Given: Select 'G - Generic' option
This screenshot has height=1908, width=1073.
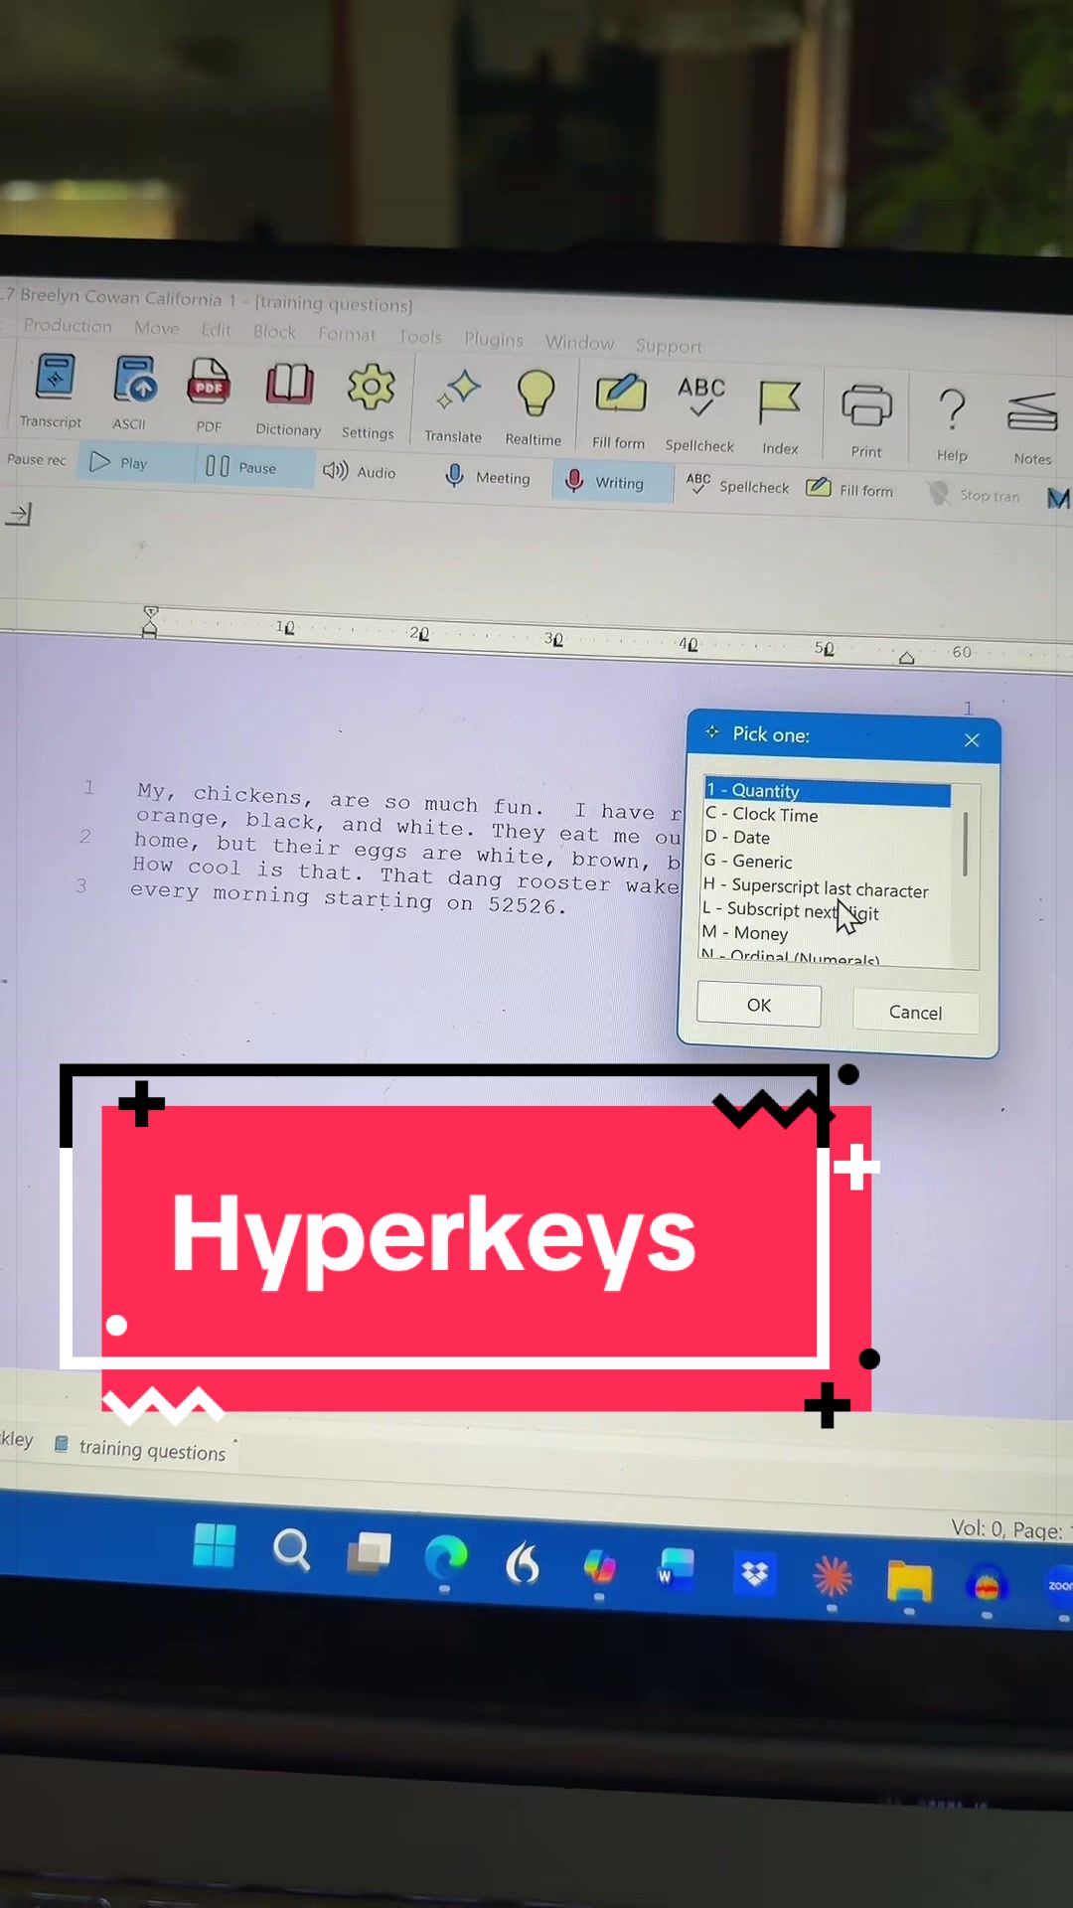Looking at the screenshot, I should pyautogui.click(x=748, y=861).
